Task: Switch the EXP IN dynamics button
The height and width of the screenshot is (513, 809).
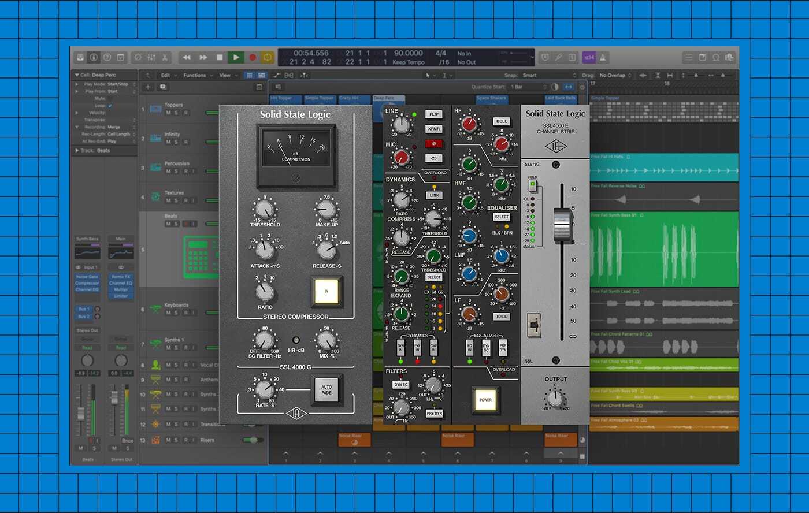Action: (417, 347)
